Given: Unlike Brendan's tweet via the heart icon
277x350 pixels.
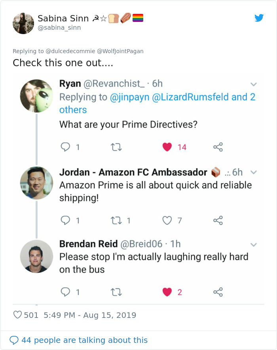Looking at the screenshot, I should (x=168, y=293).
